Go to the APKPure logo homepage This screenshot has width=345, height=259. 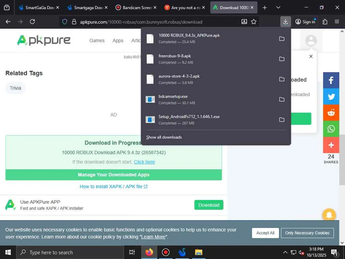(x=44, y=40)
